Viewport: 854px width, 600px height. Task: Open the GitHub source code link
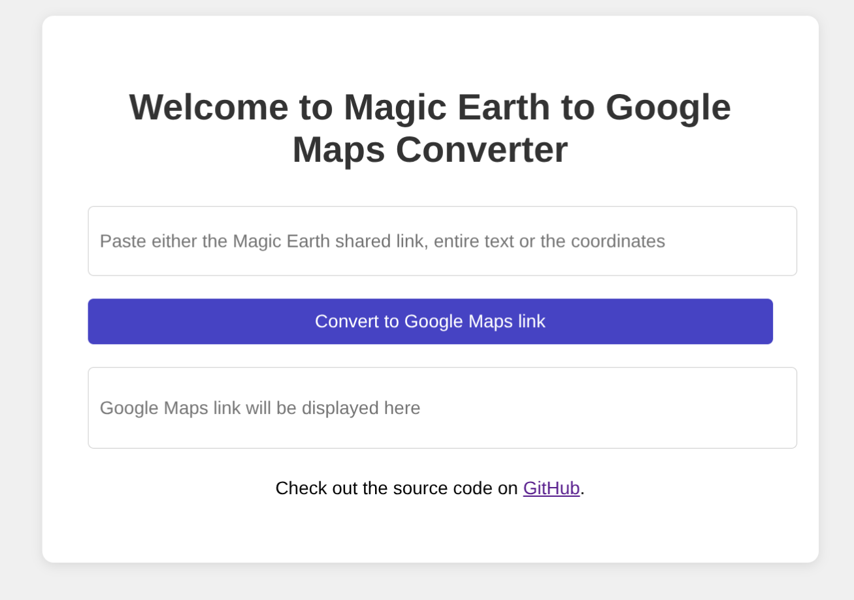[551, 488]
